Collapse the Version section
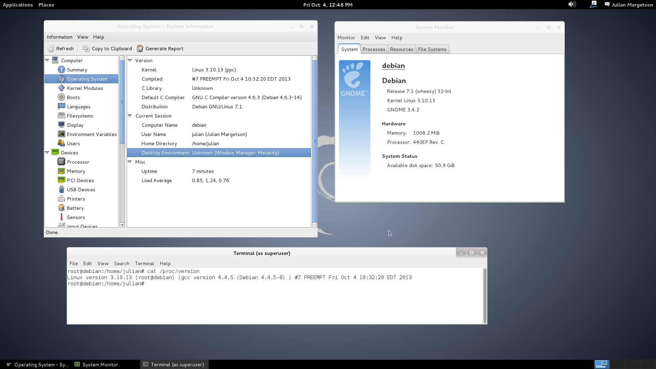Viewport: 656px width, 369px height. coord(130,60)
